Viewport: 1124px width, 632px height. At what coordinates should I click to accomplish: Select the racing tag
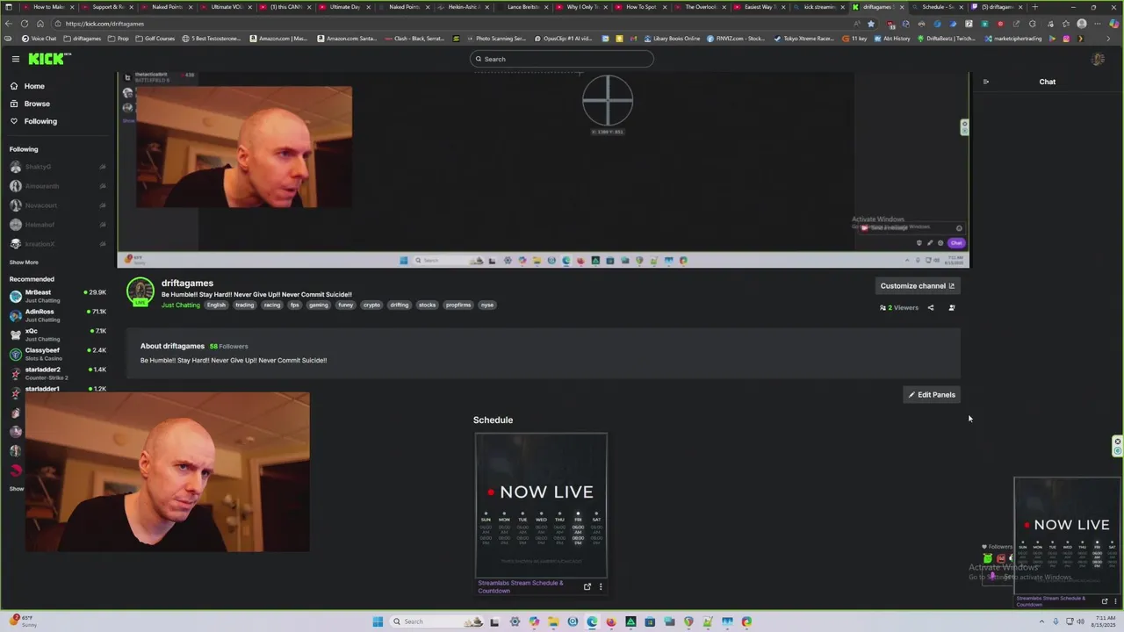pyautogui.click(x=272, y=305)
